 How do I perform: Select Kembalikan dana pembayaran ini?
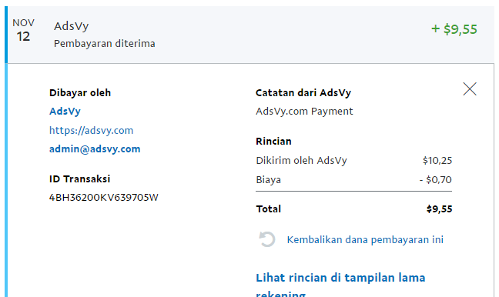click(365, 240)
